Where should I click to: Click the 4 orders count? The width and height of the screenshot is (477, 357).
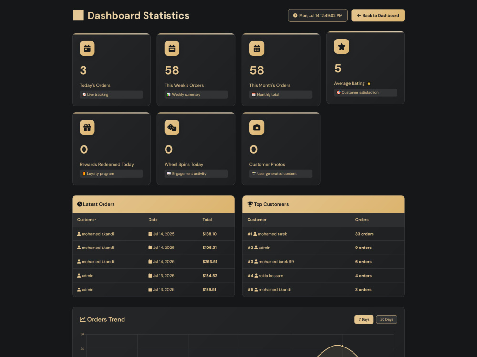tap(363, 276)
